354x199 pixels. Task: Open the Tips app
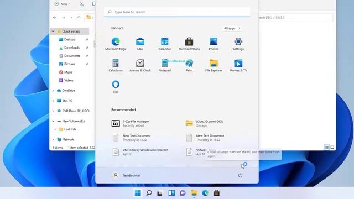(x=116, y=87)
